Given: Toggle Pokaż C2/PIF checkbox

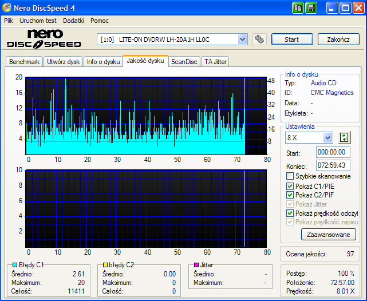Looking at the screenshot, I should pos(290,195).
